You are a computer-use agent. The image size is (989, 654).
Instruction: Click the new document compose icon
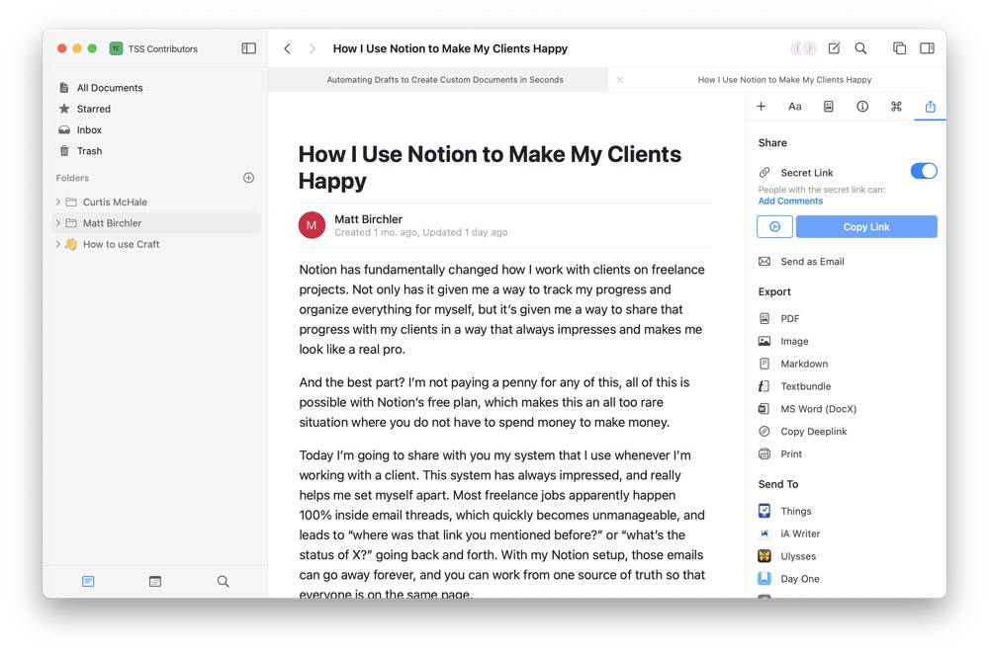coord(834,48)
